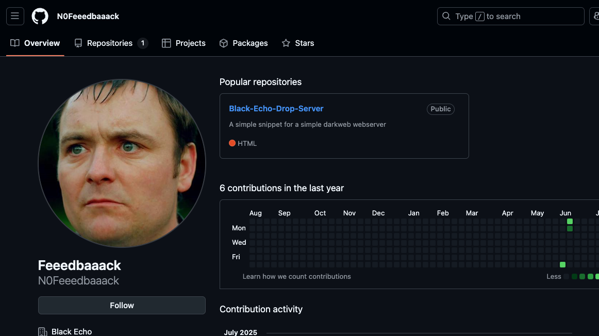Click the Black Echo organization building icon
599x336 pixels.
click(43, 331)
